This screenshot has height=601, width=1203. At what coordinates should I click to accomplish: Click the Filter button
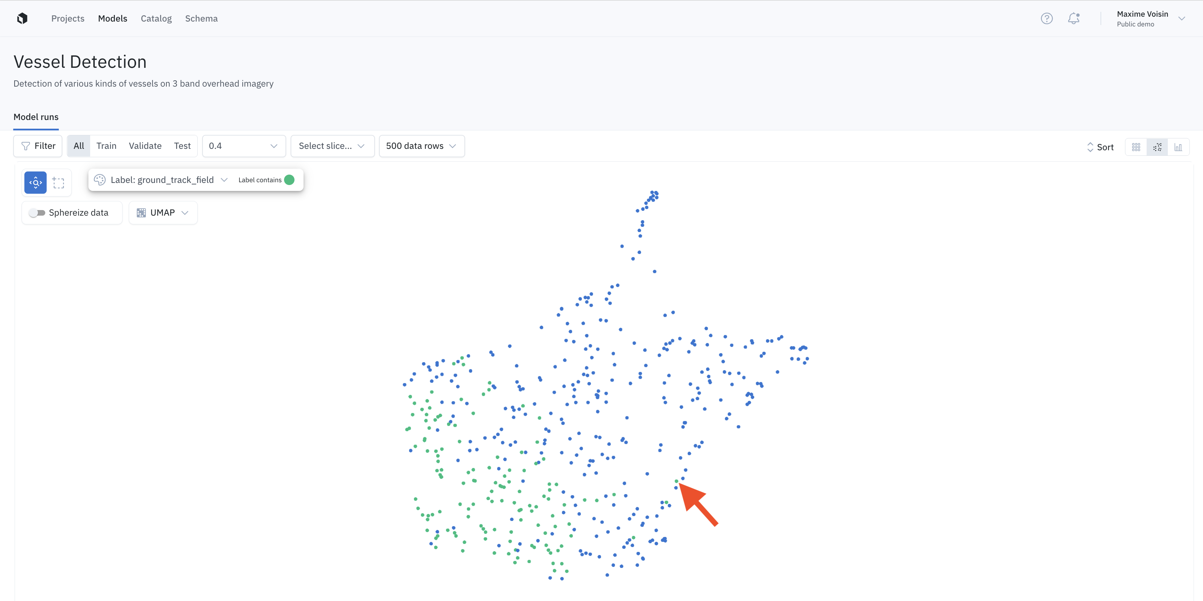click(x=38, y=146)
